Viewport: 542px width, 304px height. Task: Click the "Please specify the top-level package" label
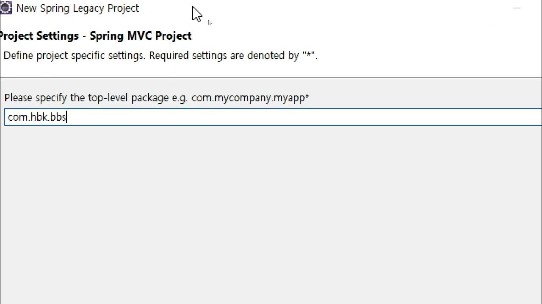[86, 98]
